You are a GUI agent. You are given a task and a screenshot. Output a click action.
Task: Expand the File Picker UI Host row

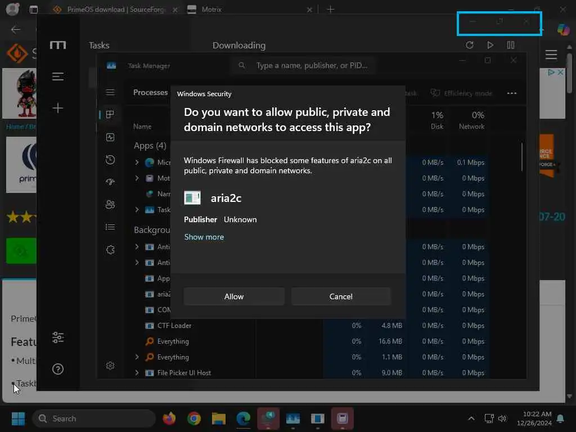(137, 372)
